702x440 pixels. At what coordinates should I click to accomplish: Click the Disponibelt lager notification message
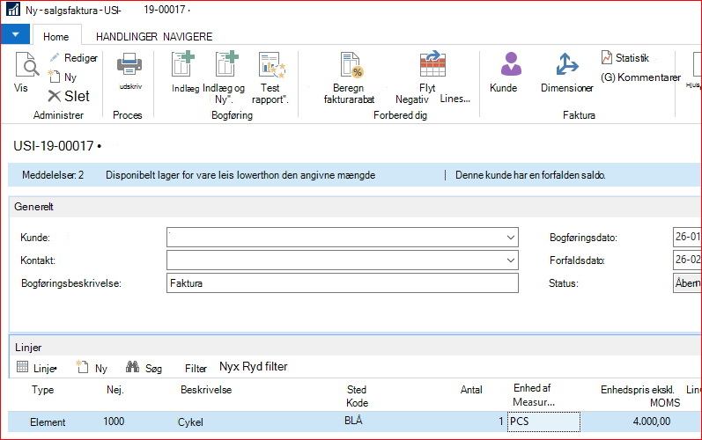tap(240, 175)
